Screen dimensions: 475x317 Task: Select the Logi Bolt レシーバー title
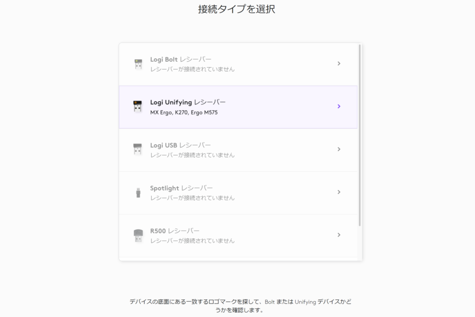(180, 59)
